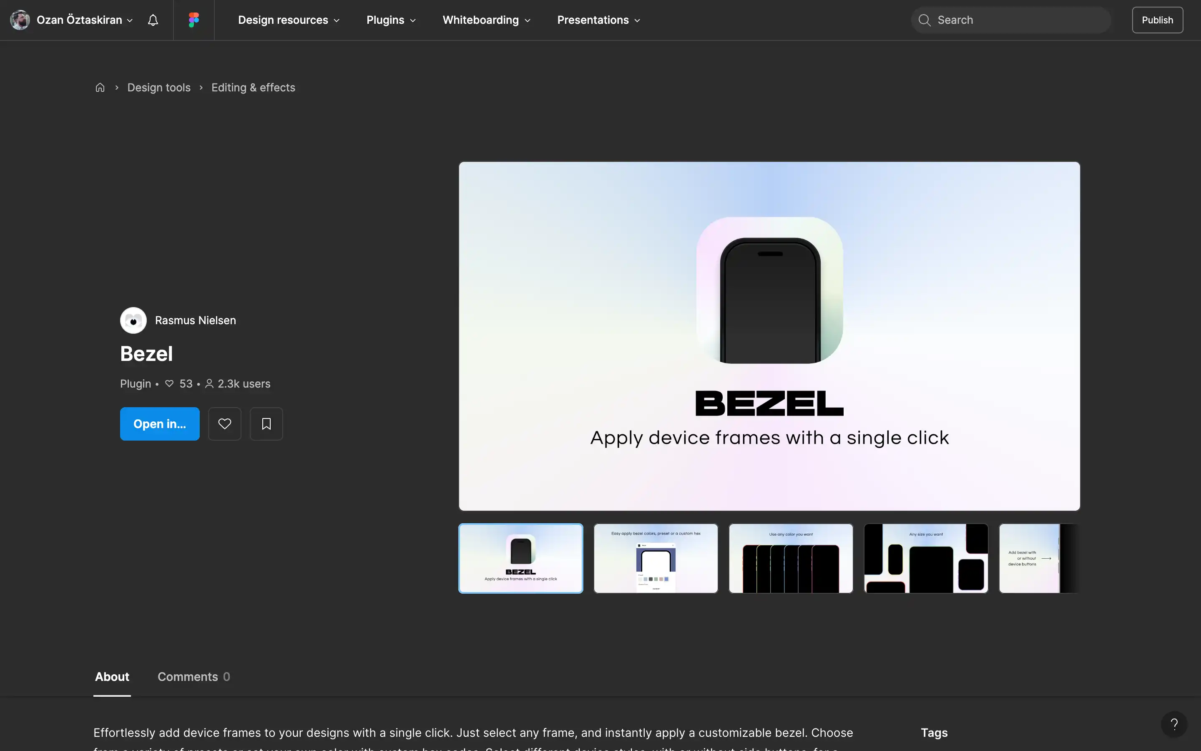
Task: Switch to the About tab
Action: [112, 677]
